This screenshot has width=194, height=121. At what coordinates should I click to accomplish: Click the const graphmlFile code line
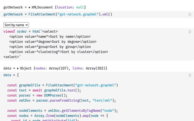click(x=62, y=85)
